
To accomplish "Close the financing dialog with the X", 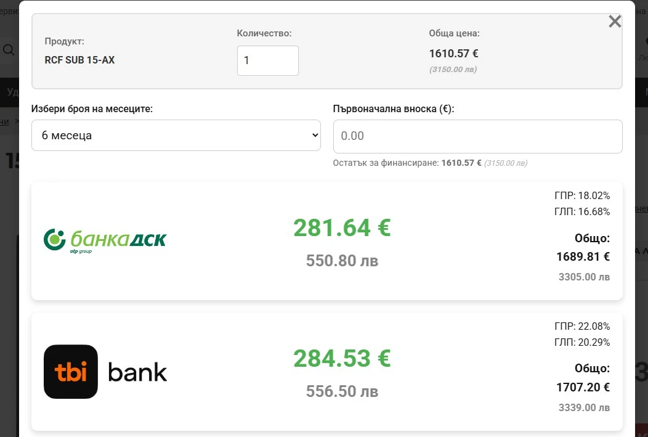I will [x=614, y=20].
